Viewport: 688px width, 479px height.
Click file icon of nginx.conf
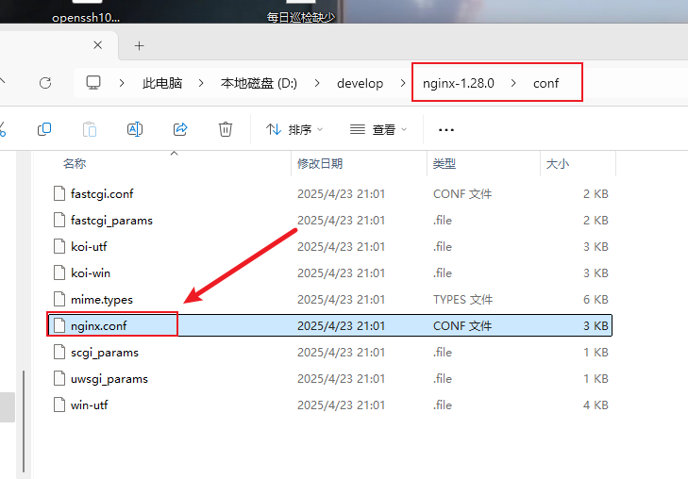[59, 325]
